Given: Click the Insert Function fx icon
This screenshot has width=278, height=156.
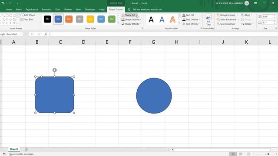Looking at the screenshot, I should 46,34.
